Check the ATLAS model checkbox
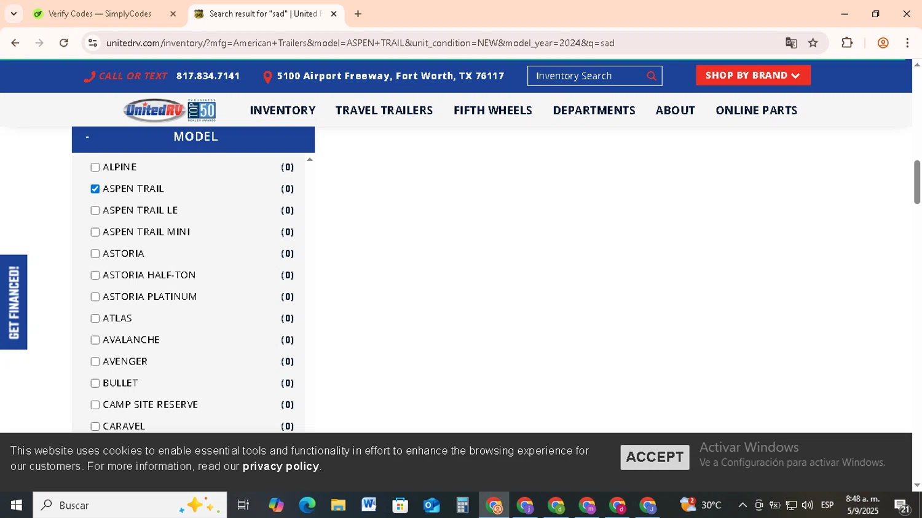 [x=95, y=318]
